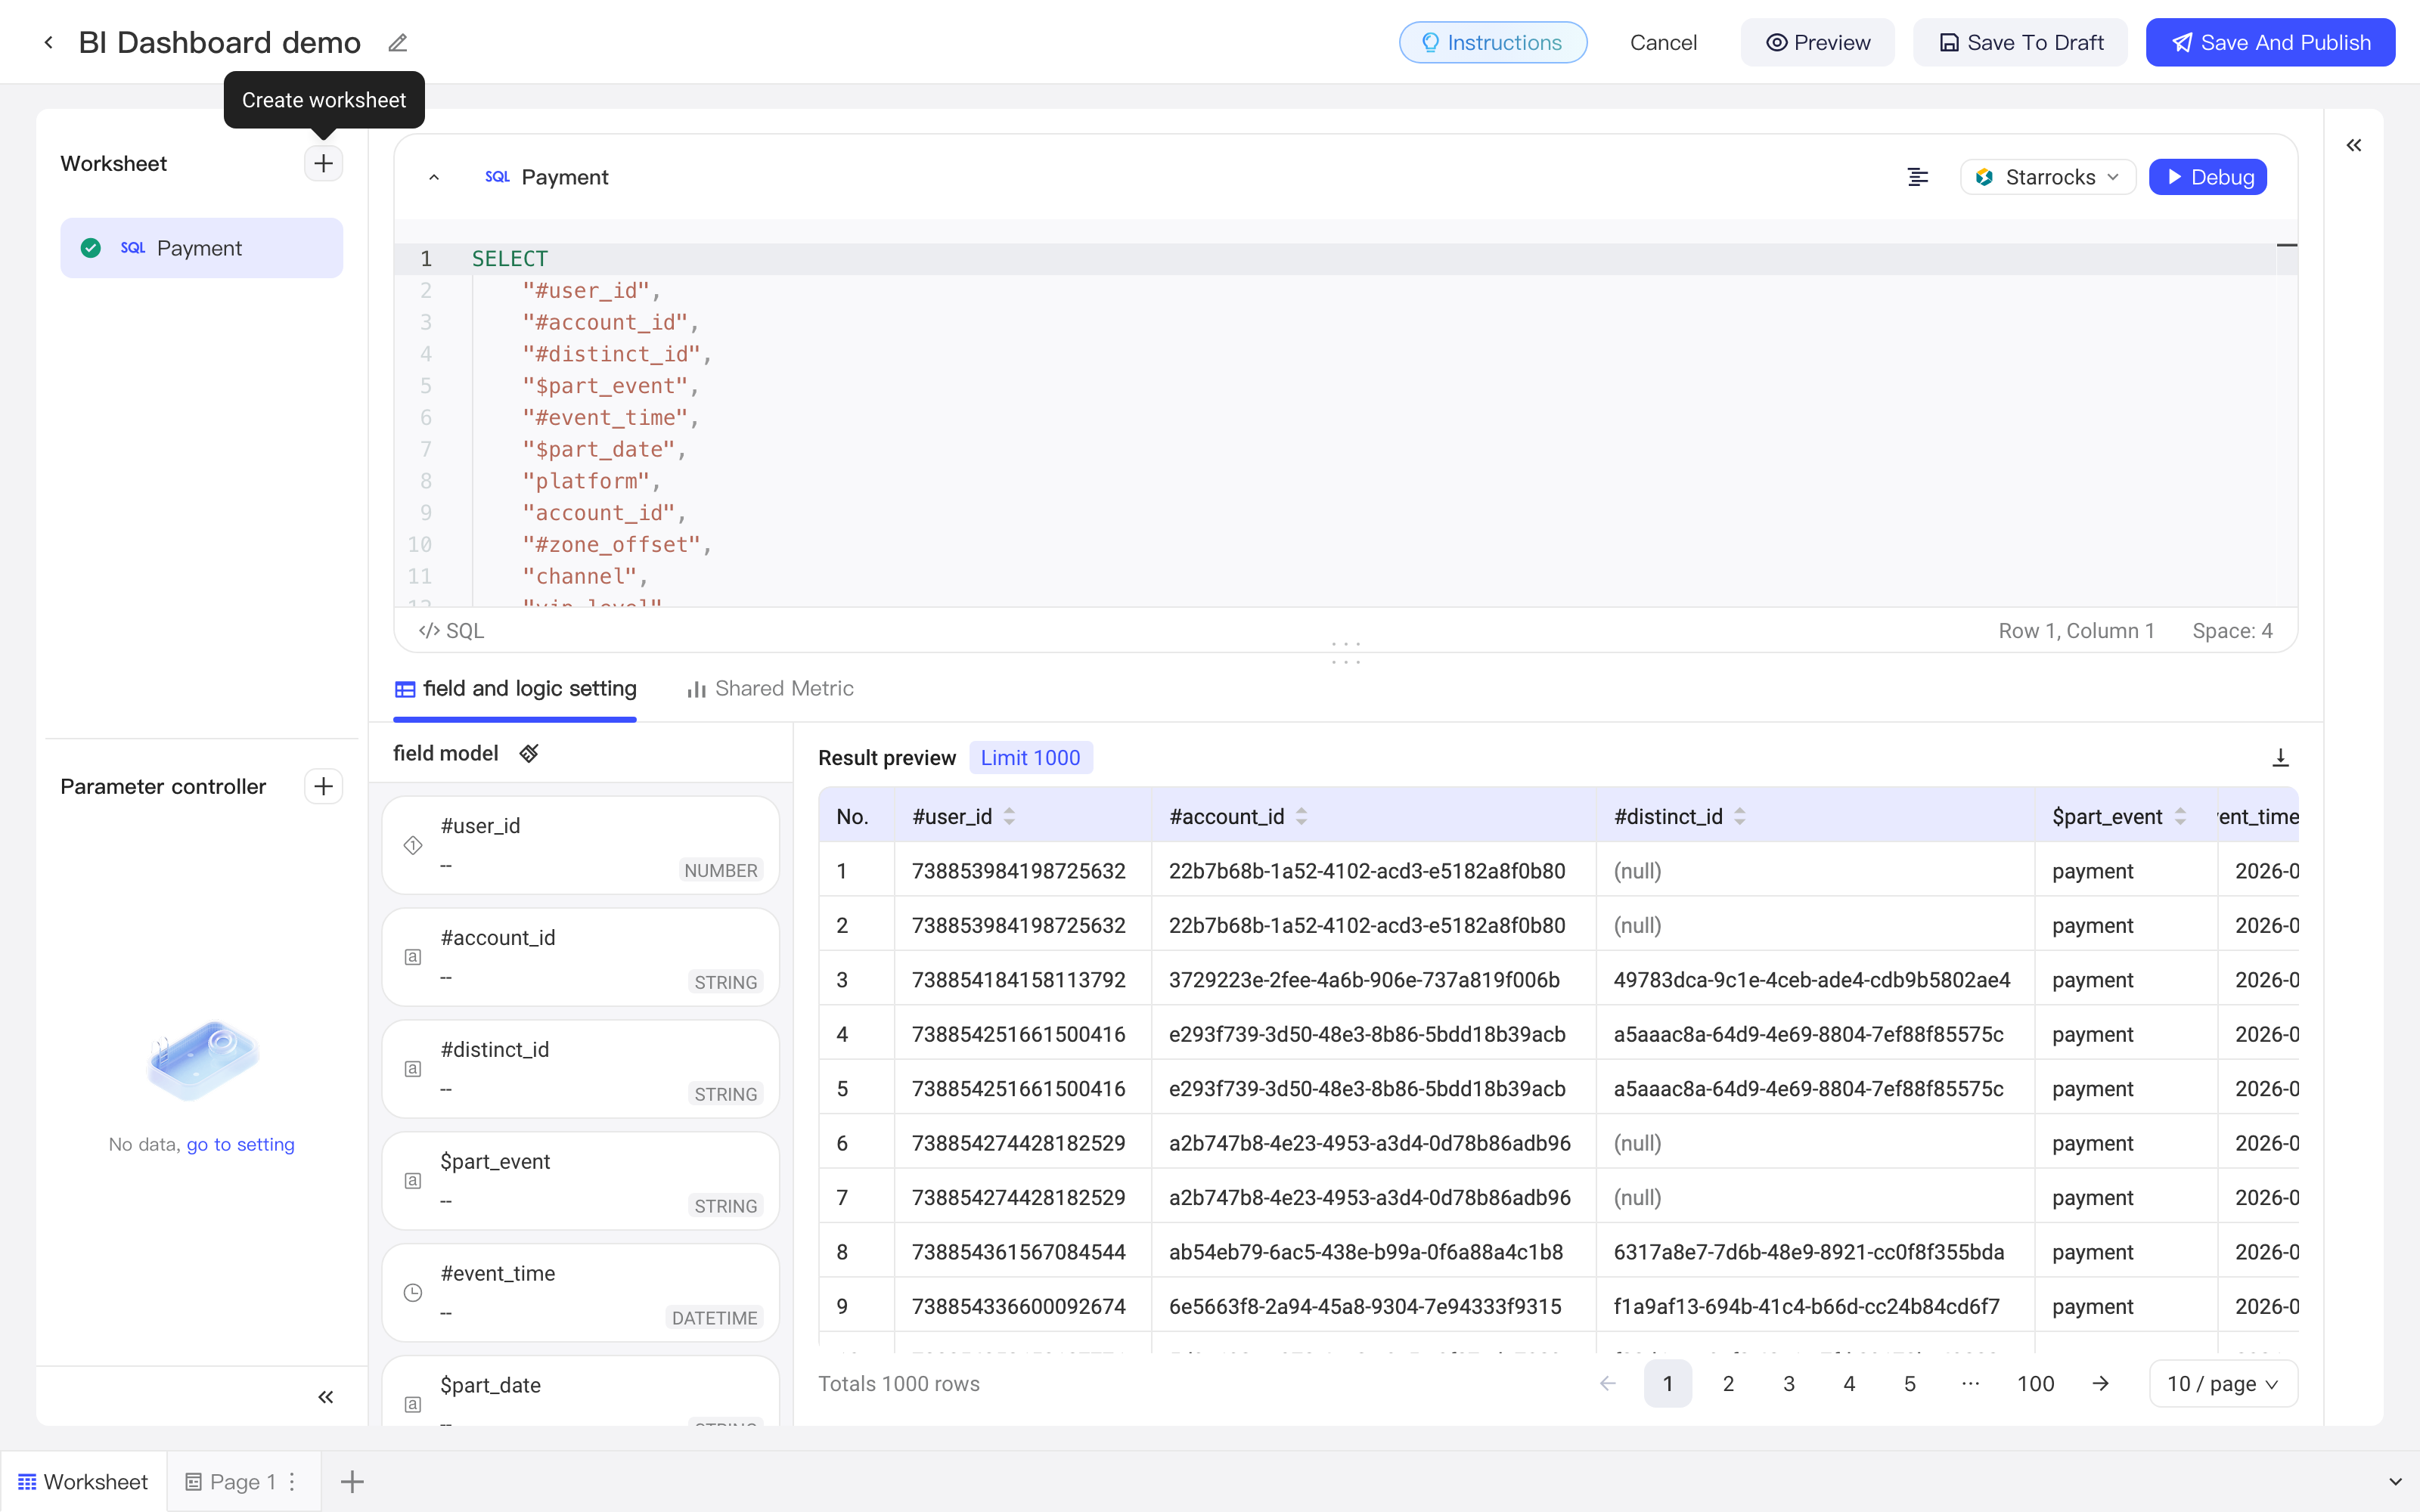Sort by #distinct_id column
This screenshot has width=2420, height=1512.
pos(1740,817)
